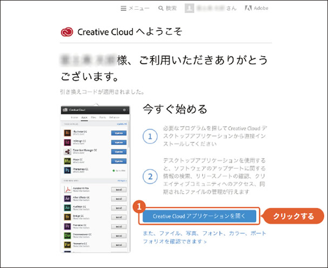Click the Dreamweaver CC icon in the preview

68,236
